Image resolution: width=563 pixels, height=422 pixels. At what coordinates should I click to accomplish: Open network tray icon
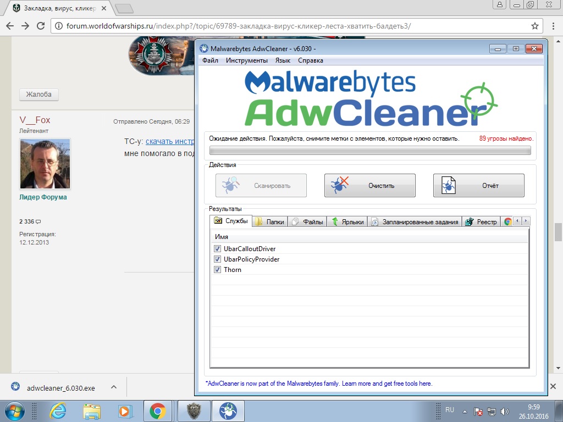tap(491, 412)
